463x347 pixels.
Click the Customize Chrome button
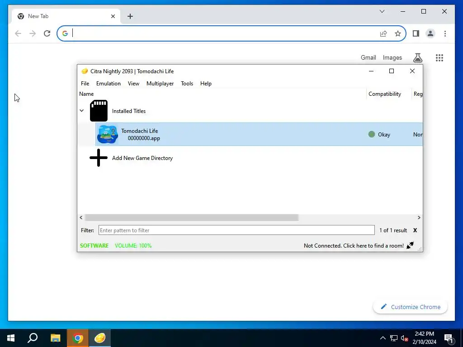click(410, 307)
